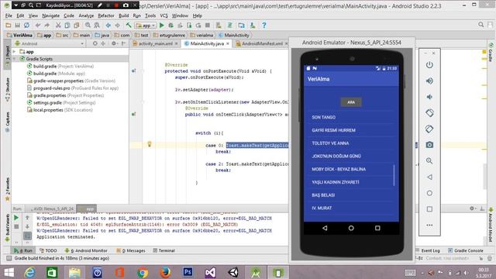Open the Gradle Console tool window

(x=465, y=250)
